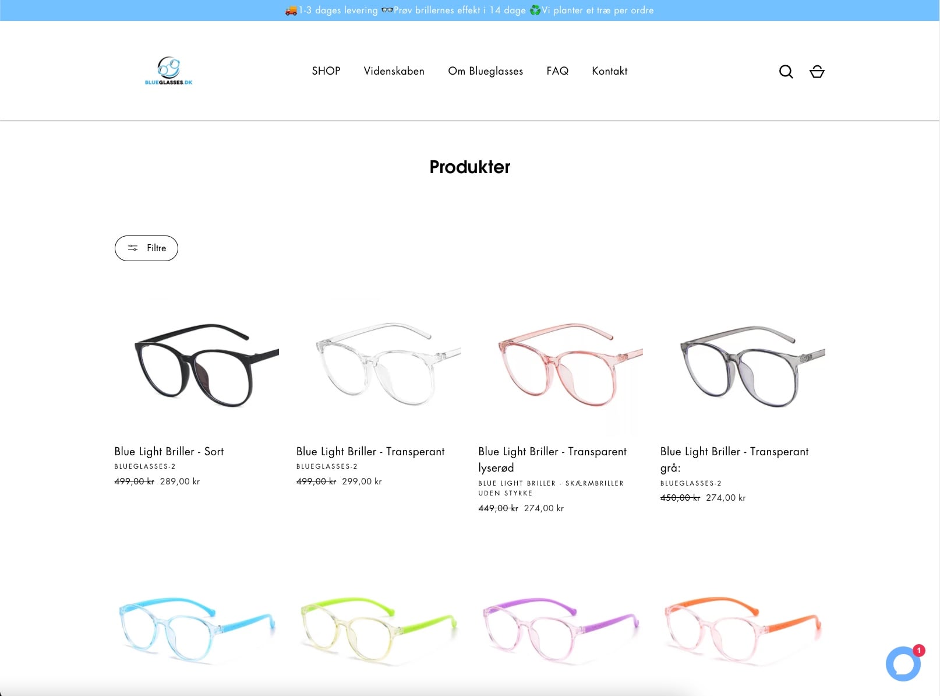Open the Videnskaben menu item
Screen dimensions: 940x696
[394, 71]
